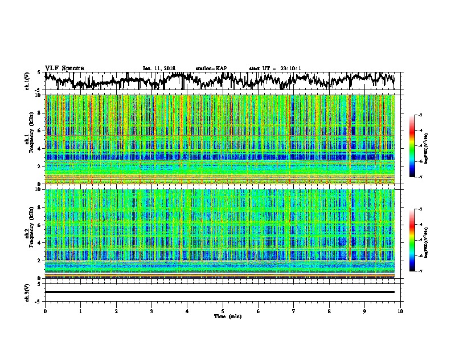Click the ch.2 spectrogram color scale bar
This screenshot has width=451, height=349.
click(412, 240)
